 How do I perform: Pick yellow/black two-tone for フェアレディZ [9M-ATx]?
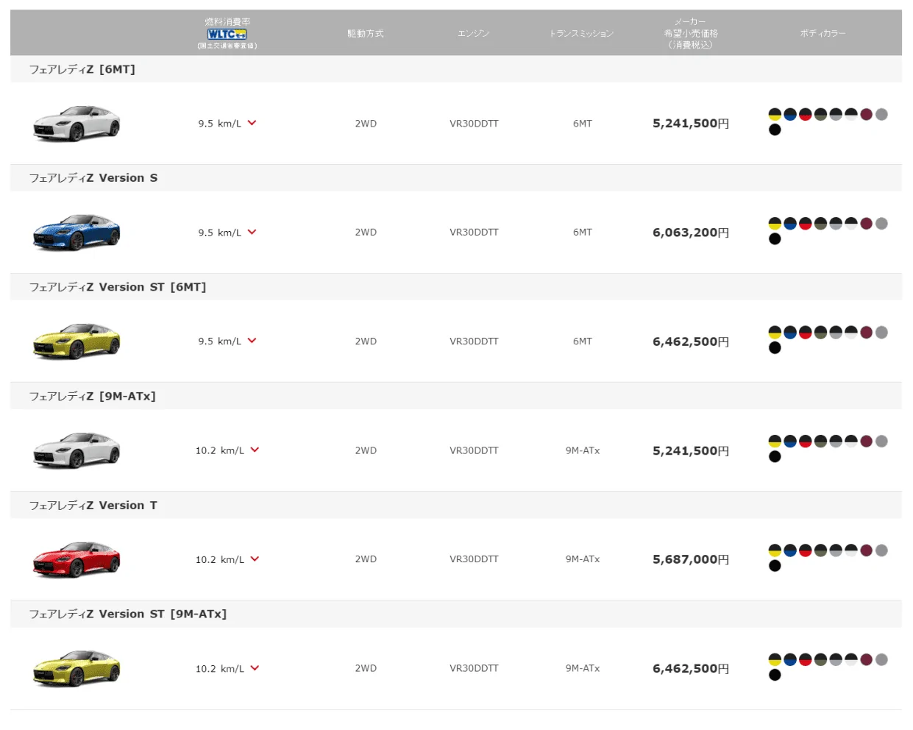[775, 441]
